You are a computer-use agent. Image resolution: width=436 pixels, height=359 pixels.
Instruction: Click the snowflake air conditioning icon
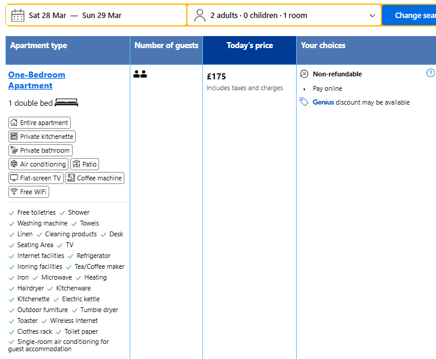click(x=14, y=164)
